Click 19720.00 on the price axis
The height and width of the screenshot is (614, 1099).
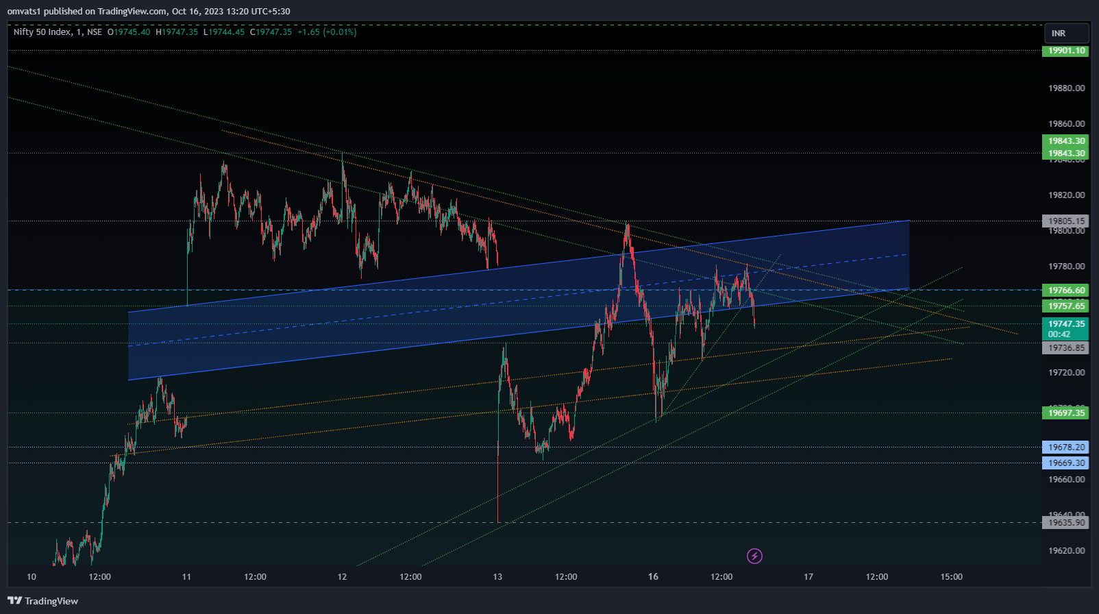(x=1067, y=373)
